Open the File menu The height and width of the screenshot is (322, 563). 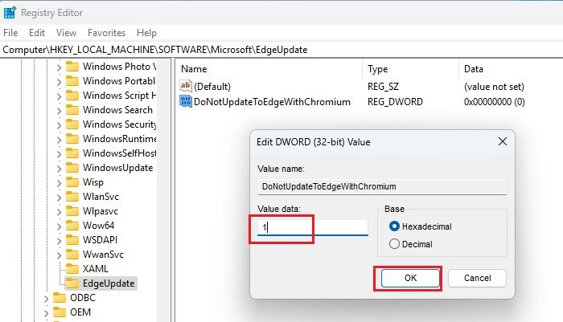10,33
